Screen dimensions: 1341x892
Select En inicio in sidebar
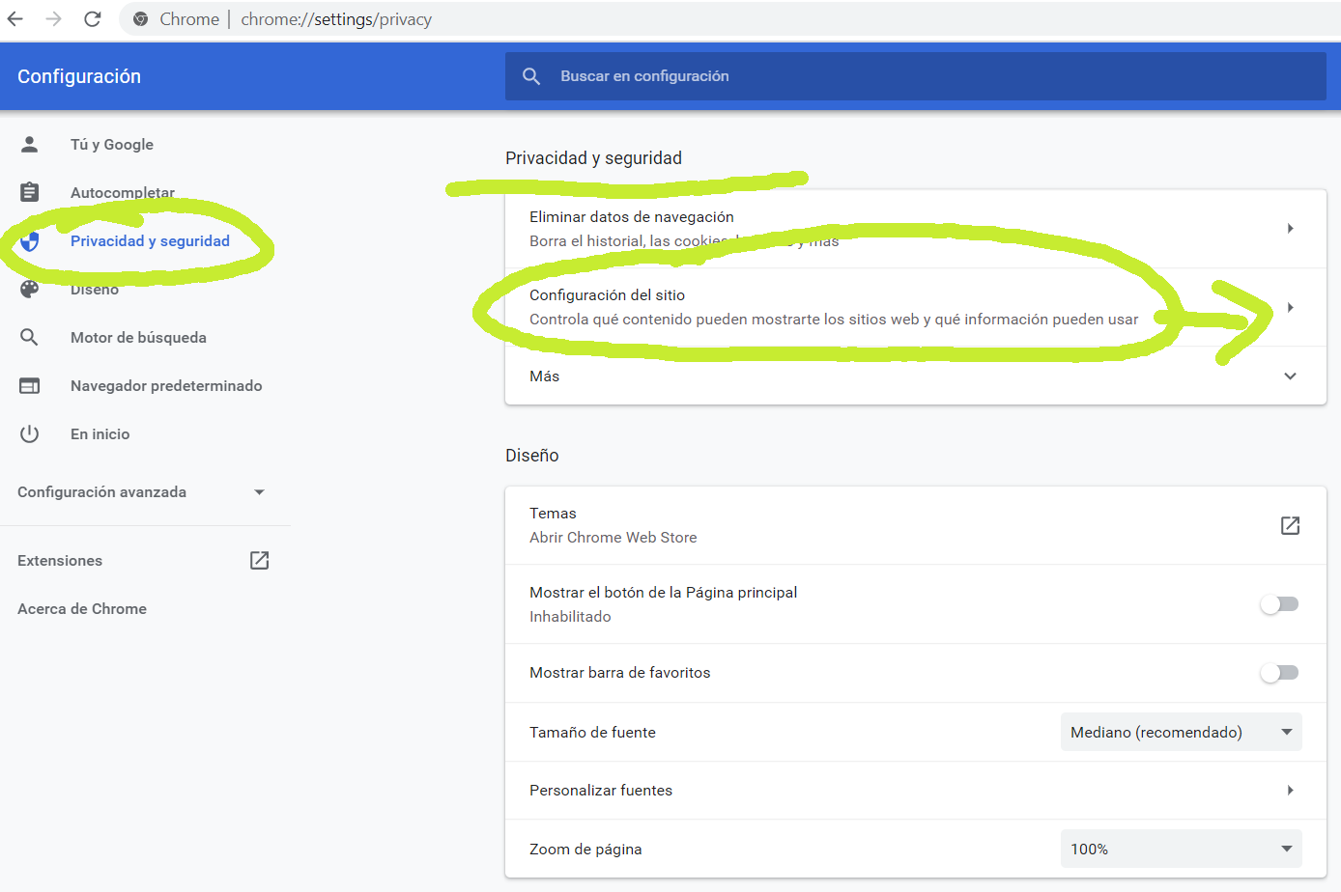[100, 434]
